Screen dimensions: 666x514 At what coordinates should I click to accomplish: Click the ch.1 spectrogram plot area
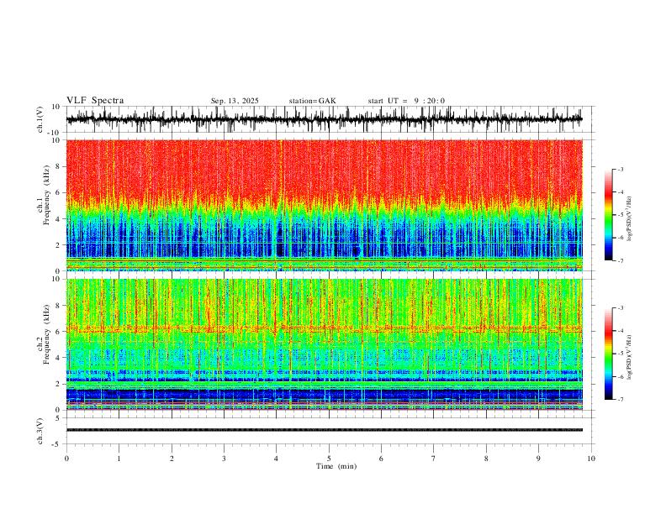324,205
